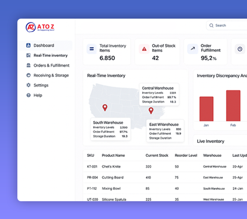The width and height of the screenshot is (247, 219).
Task: Click the Out-of-Stock warning triangle icon
Action: [144, 49]
